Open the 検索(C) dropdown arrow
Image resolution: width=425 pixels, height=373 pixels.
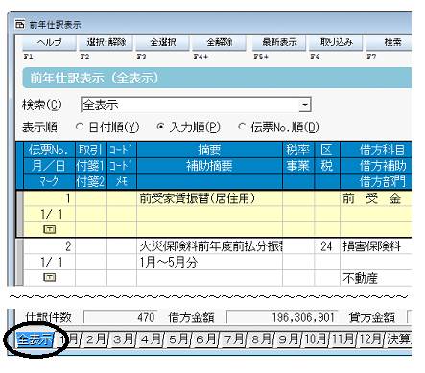coord(305,105)
